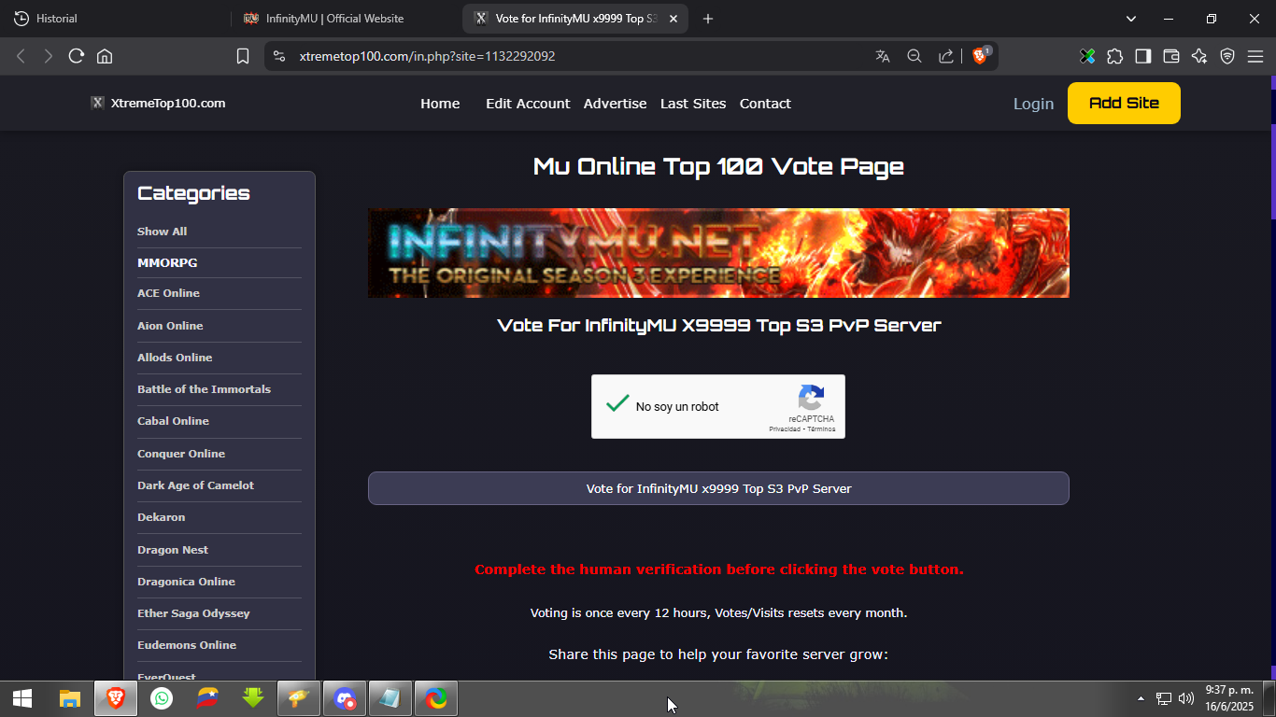Viewport: 1276px width, 717px height.
Task: Close the Vote for InfinityMU tab
Action: 673,19
